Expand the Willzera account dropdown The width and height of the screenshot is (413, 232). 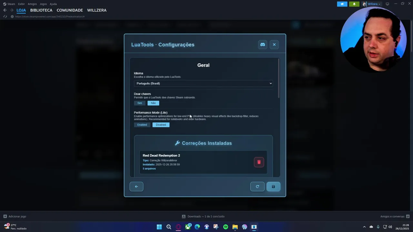point(372,4)
